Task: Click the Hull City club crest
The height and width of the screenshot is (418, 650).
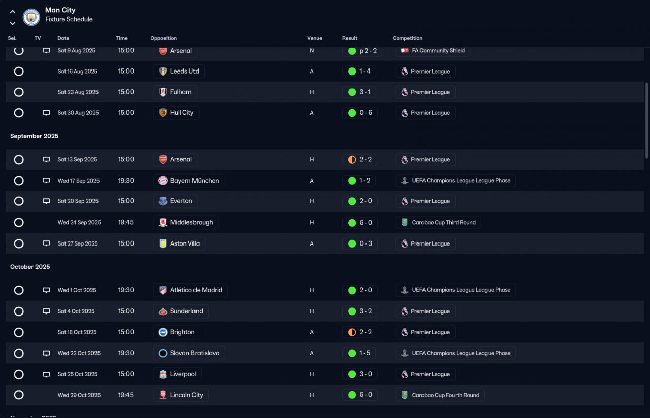Action: (163, 113)
